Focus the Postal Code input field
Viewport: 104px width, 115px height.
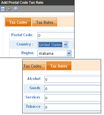point(56,36)
